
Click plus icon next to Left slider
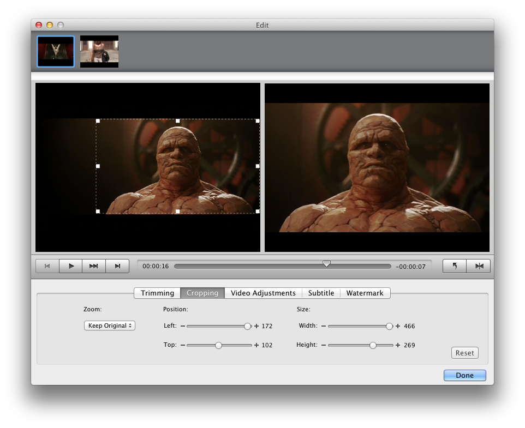click(x=256, y=326)
